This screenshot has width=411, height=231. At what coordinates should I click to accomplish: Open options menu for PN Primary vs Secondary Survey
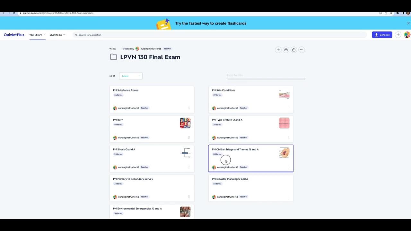point(189,197)
